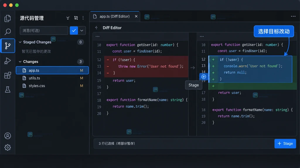
Task: Open the Accounts menu
Action: point(7,136)
